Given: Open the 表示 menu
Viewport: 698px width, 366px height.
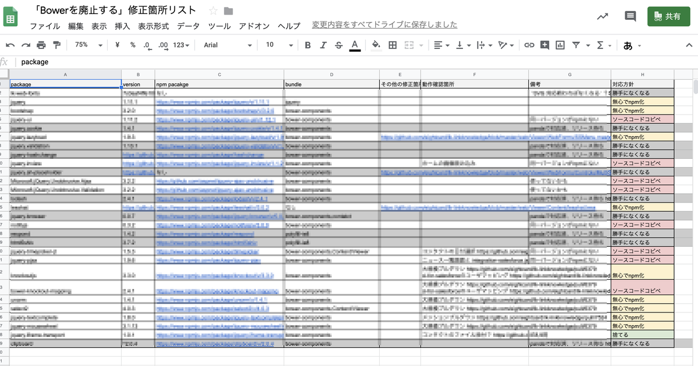Looking at the screenshot, I should (x=99, y=26).
